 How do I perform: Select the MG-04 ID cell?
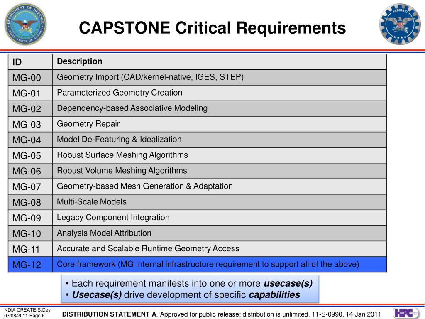30,140
